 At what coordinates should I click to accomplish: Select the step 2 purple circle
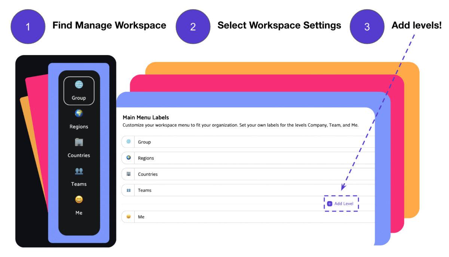click(193, 27)
